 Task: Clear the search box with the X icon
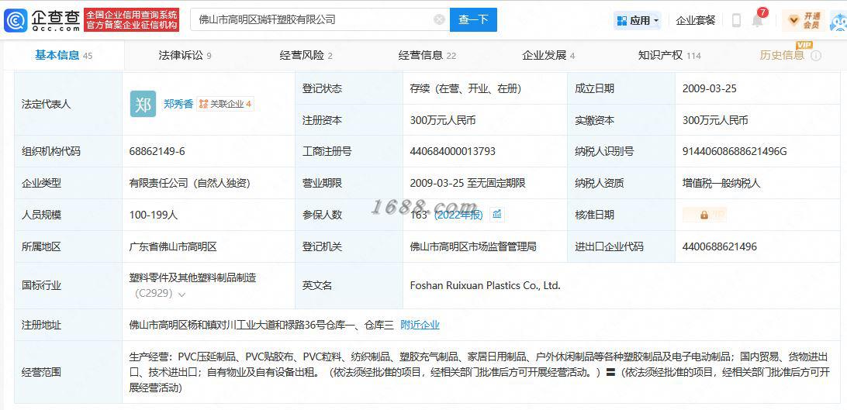[x=439, y=20]
